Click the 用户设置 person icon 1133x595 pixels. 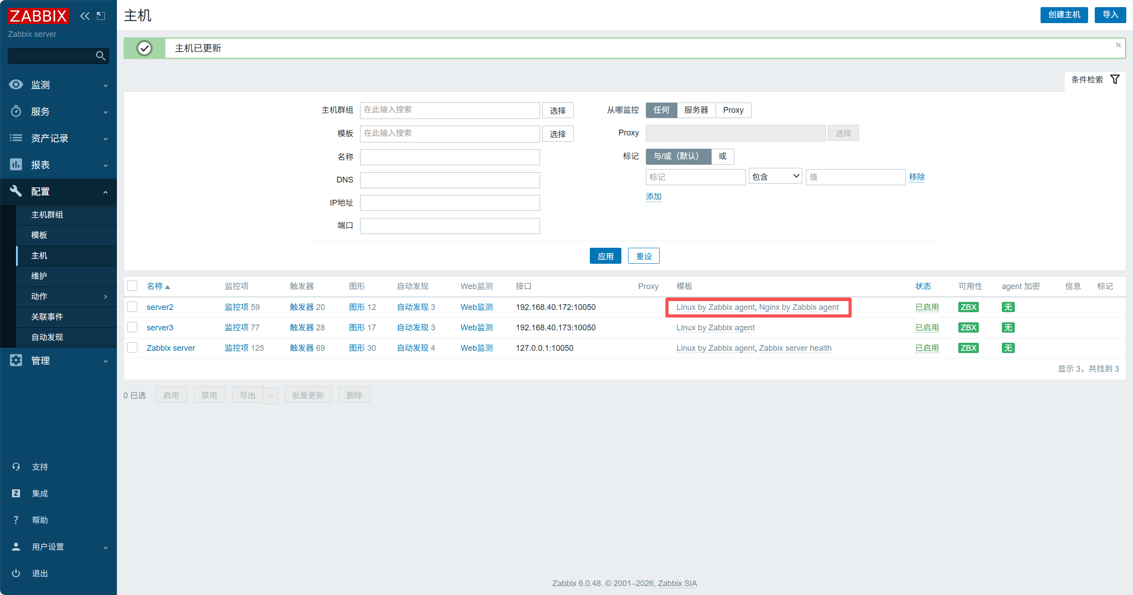[16, 547]
